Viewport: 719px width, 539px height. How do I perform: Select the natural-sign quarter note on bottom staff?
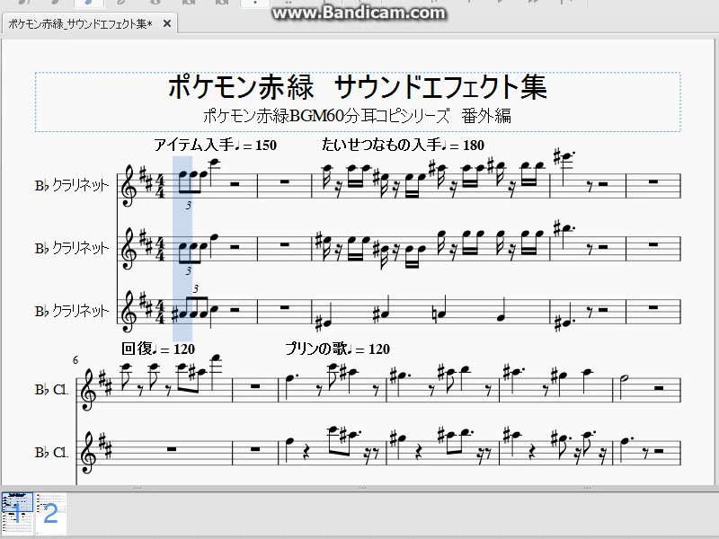click(439, 315)
